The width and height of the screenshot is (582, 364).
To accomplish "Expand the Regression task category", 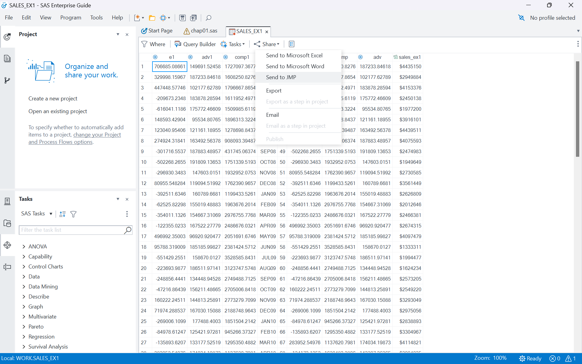I will pyautogui.click(x=42, y=337).
